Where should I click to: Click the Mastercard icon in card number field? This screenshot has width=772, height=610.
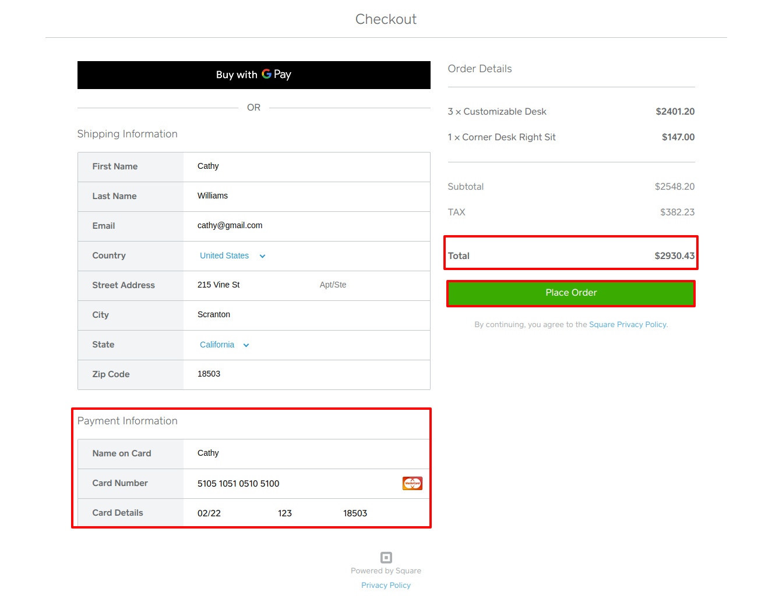[412, 484]
